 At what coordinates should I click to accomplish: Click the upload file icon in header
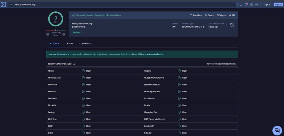241,4
